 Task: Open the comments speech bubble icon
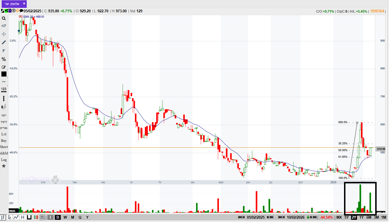(x=21, y=11)
